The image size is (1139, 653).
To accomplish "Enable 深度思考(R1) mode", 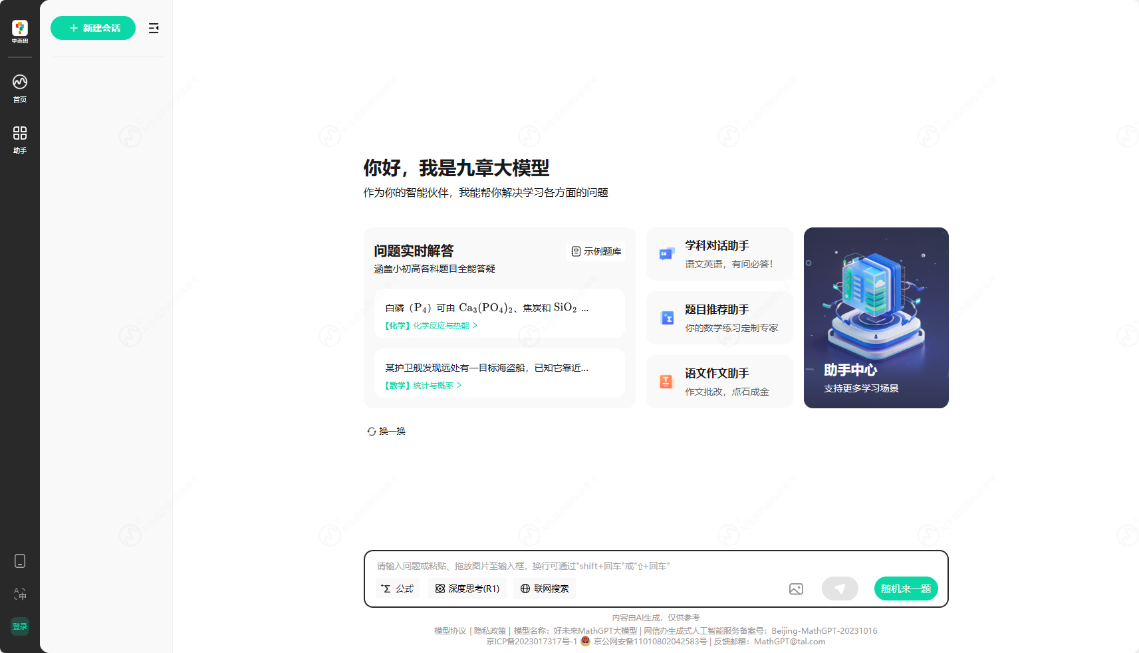I will tap(467, 588).
